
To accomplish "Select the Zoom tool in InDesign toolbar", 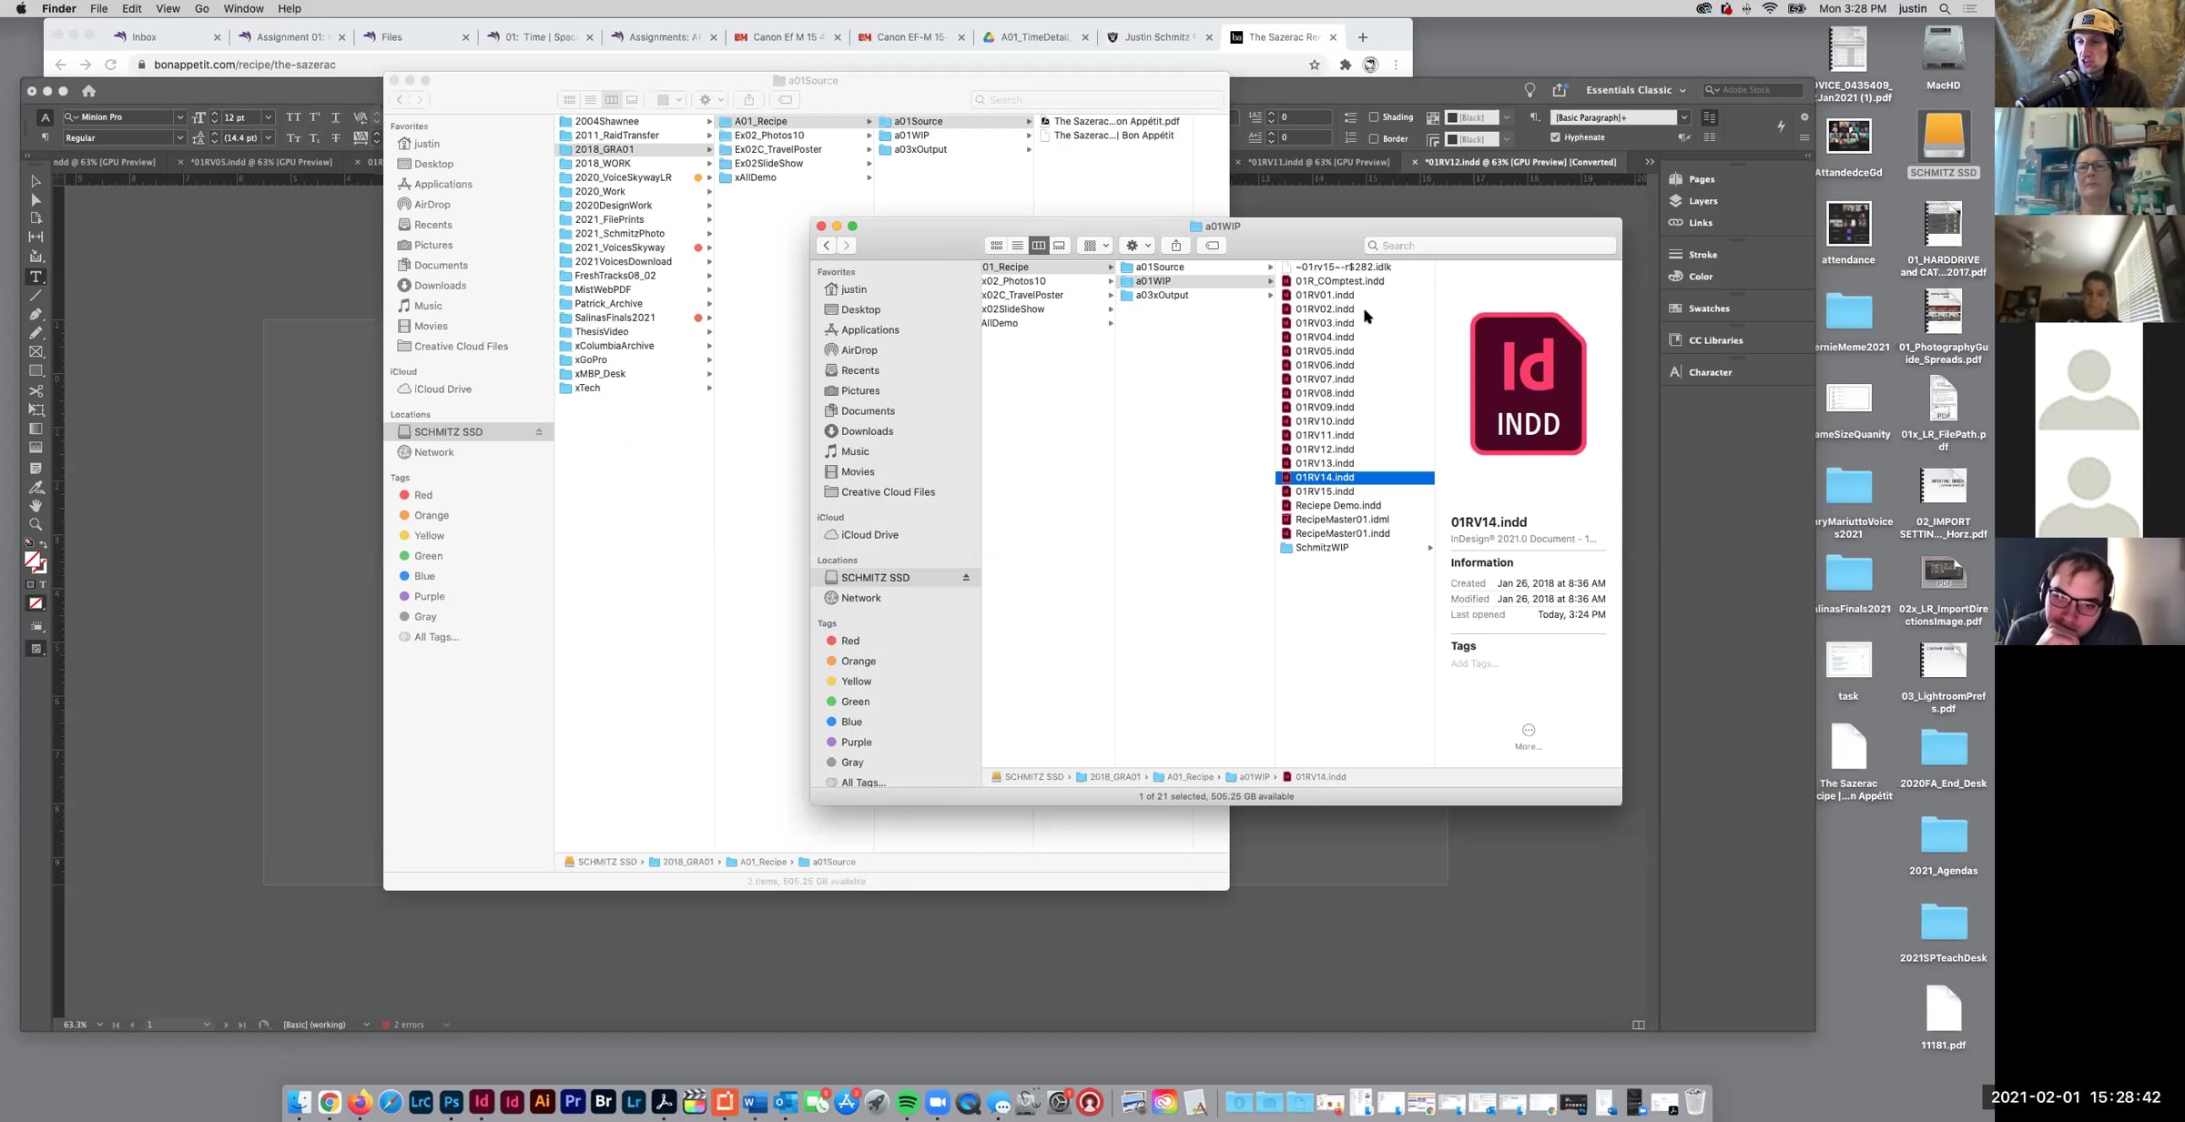I will [x=36, y=524].
